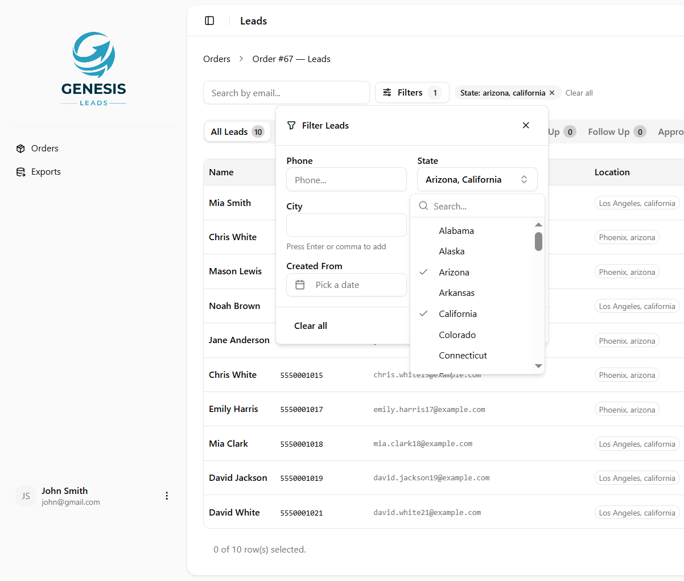The width and height of the screenshot is (684, 581).
Task: Click the Exports database icon
Action: pyautogui.click(x=20, y=172)
